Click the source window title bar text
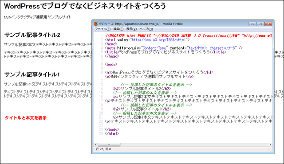The height and width of the screenshot is (164, 284). 141,23
